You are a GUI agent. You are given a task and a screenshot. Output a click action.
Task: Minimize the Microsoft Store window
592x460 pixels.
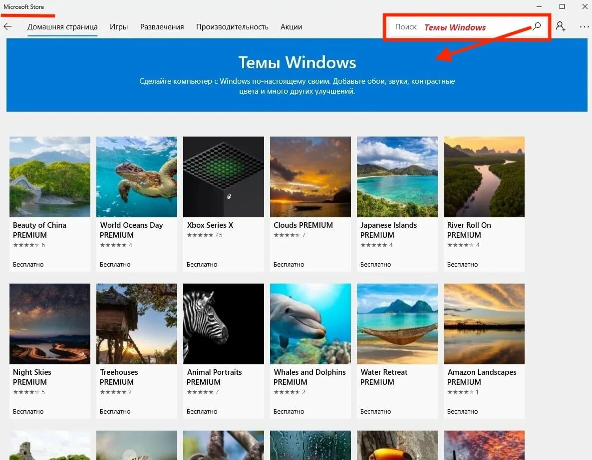point(539,6)
